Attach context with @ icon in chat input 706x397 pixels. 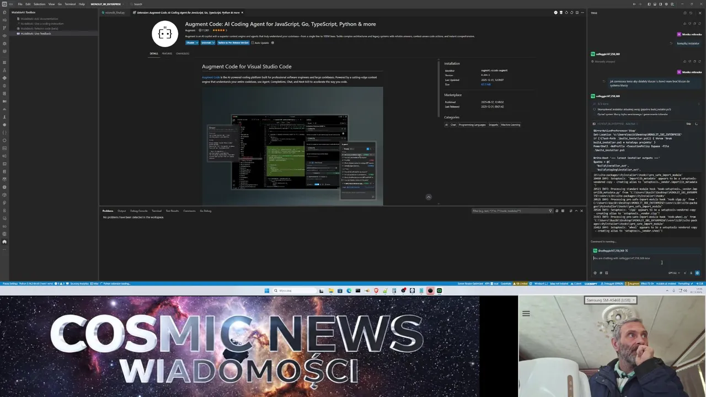595,273
